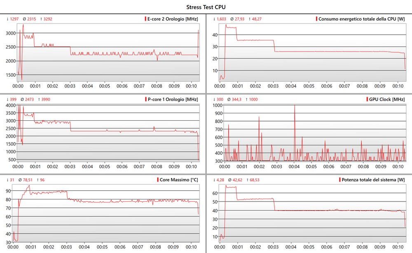Click the red legend marker beside E-core 2 Orologio

(x=145, y=19)
